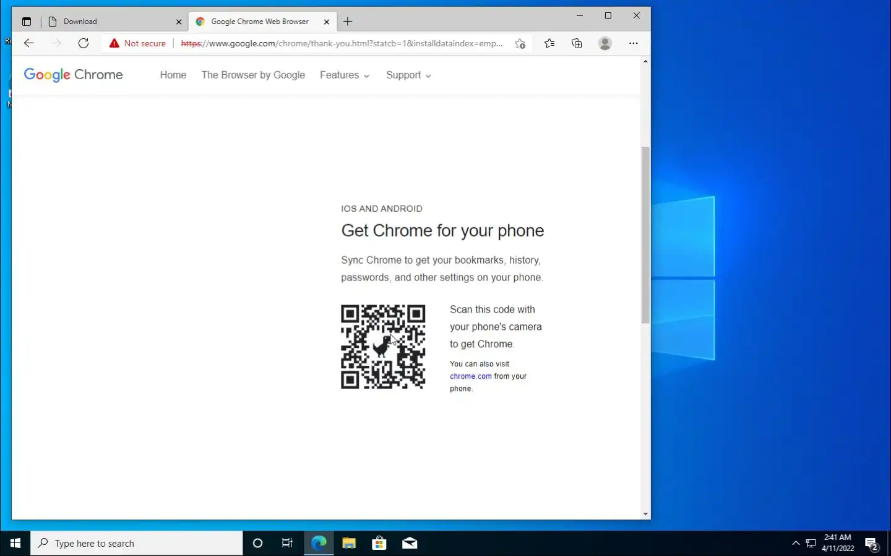This screenshot has width=891, height=556.
Task: Click the chrome.com link
Action: point(471,376)
